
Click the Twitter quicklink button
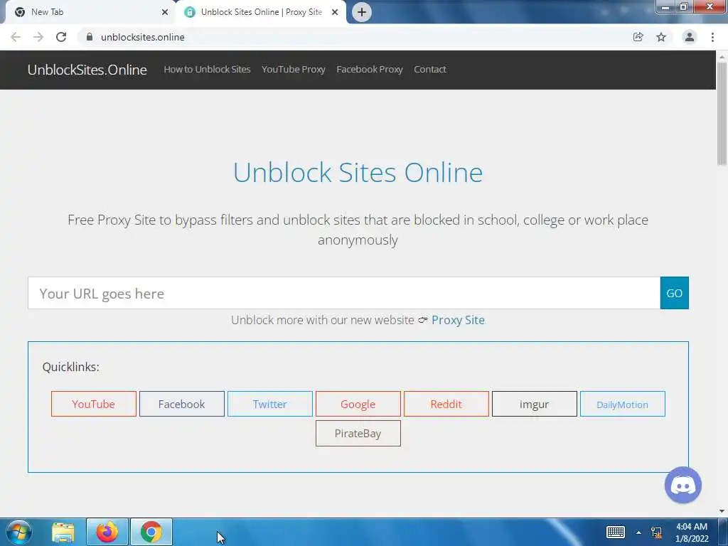click(269, 404)
